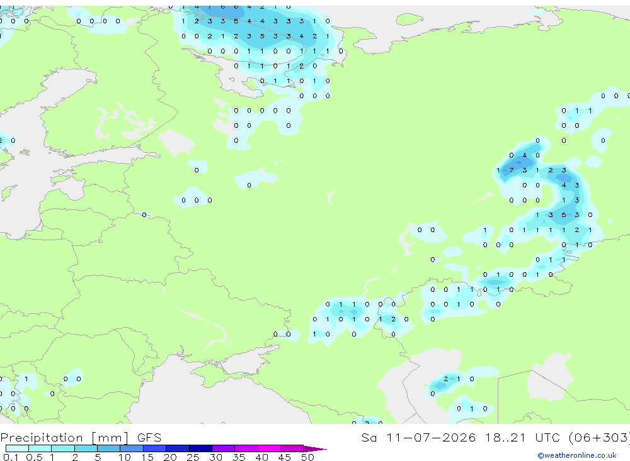
Task: Choose the 25–30 mm navy swatch
Action: click(200, 448)
